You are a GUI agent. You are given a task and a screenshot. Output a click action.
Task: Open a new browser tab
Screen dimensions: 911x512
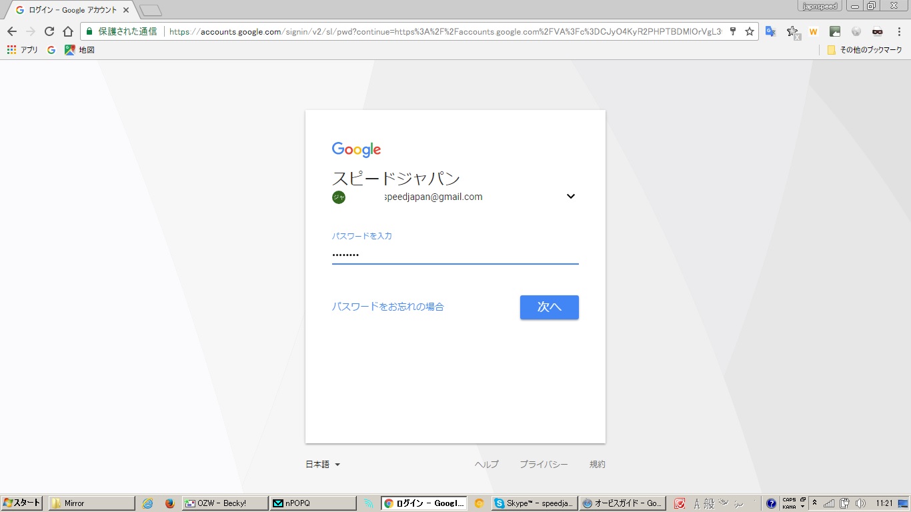coord(151,10)
